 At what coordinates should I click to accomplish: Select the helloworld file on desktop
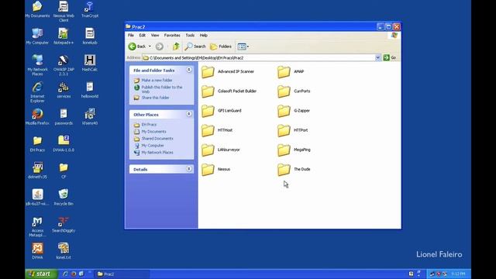pyautogui.click(x=90, y=90)
